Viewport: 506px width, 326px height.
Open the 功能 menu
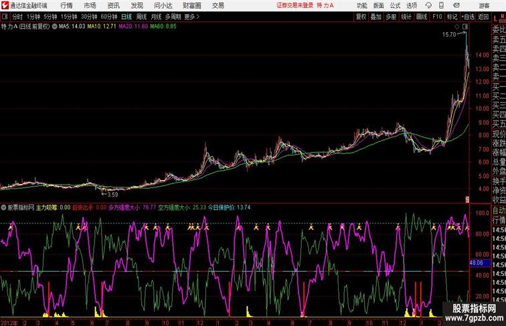[361, 5]
